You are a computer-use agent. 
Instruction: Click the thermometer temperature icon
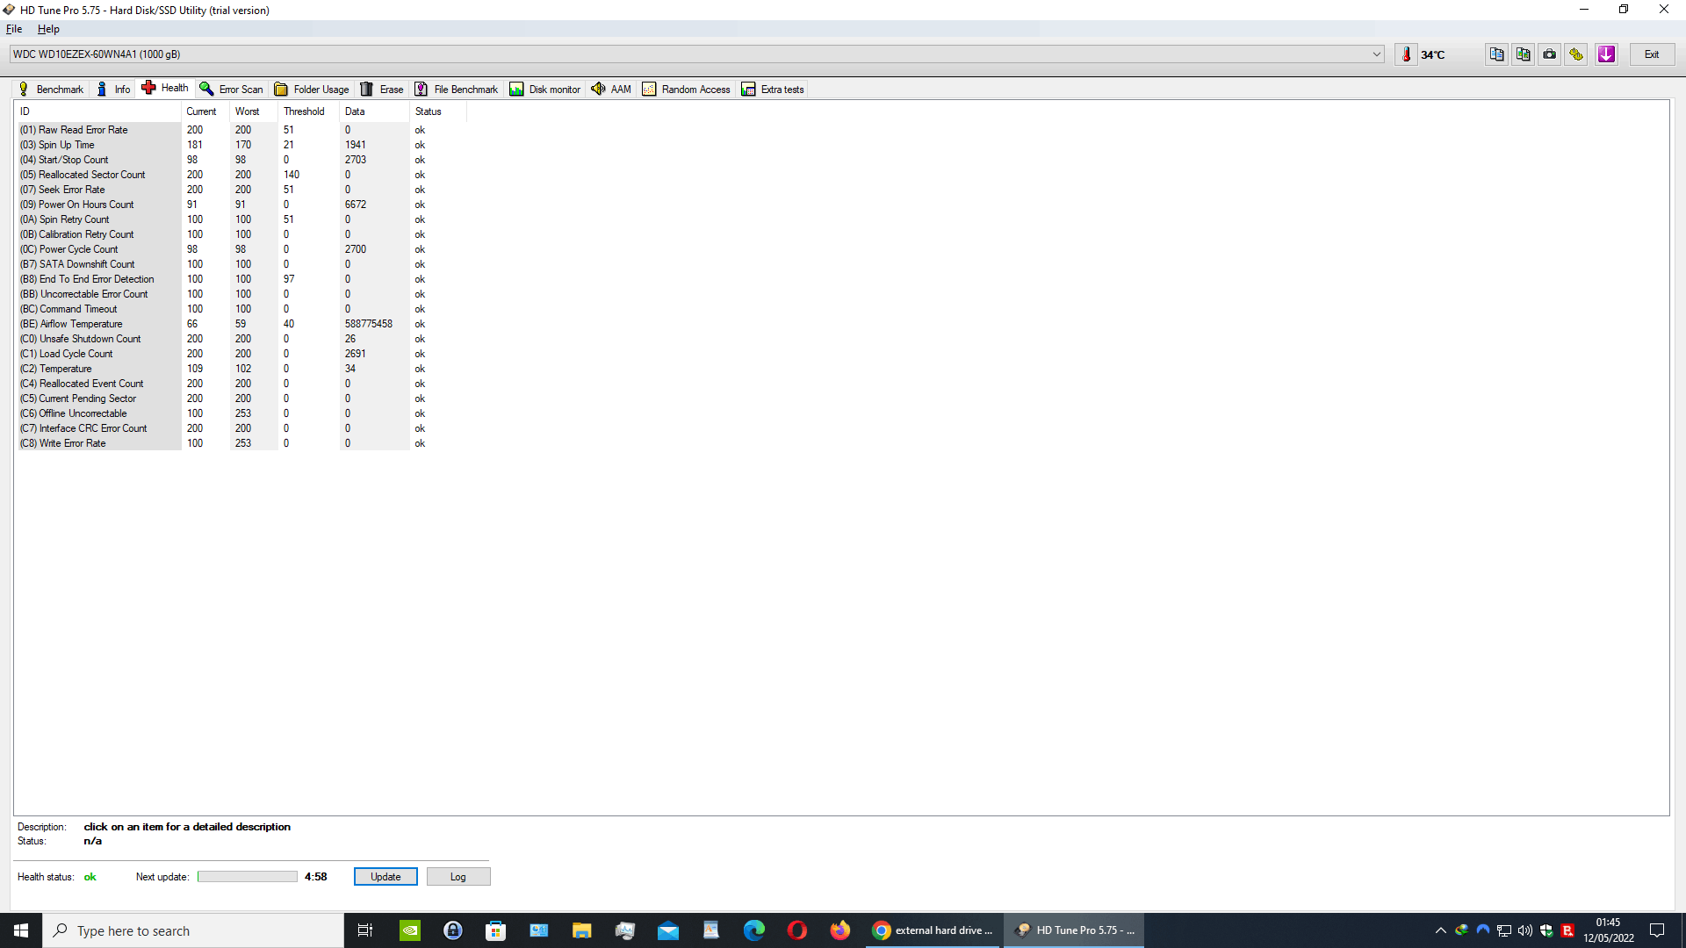1406,54
